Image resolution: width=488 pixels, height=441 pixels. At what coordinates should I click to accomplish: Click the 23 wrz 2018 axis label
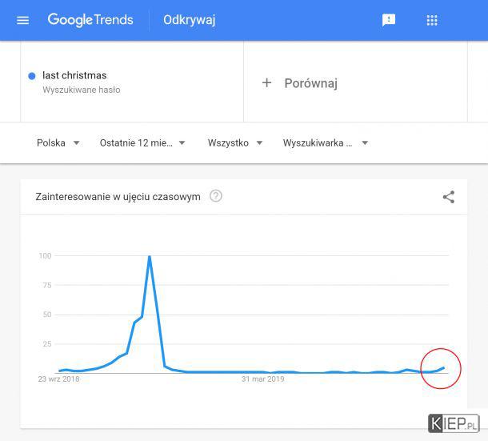(58, 379)
